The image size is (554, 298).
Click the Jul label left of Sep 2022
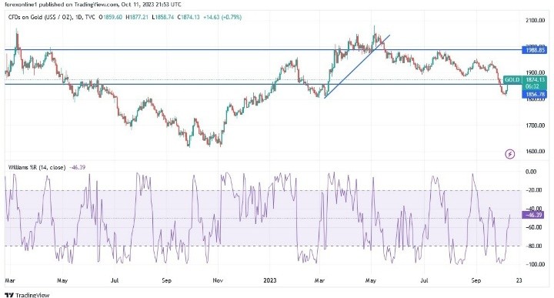pyautogui.click(x=115, y=281)
